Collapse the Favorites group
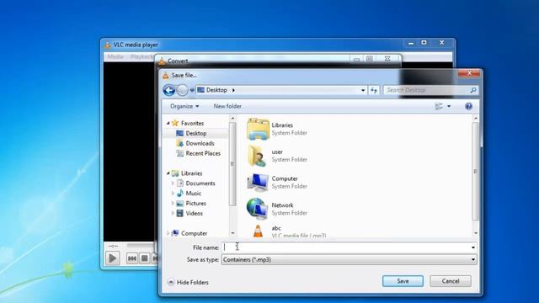This screenshot has height=303, width=539. point(168,123)
